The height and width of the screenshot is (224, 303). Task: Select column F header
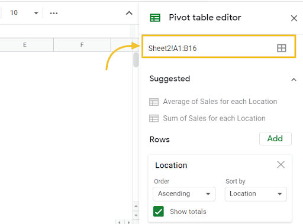coord(82,45)
